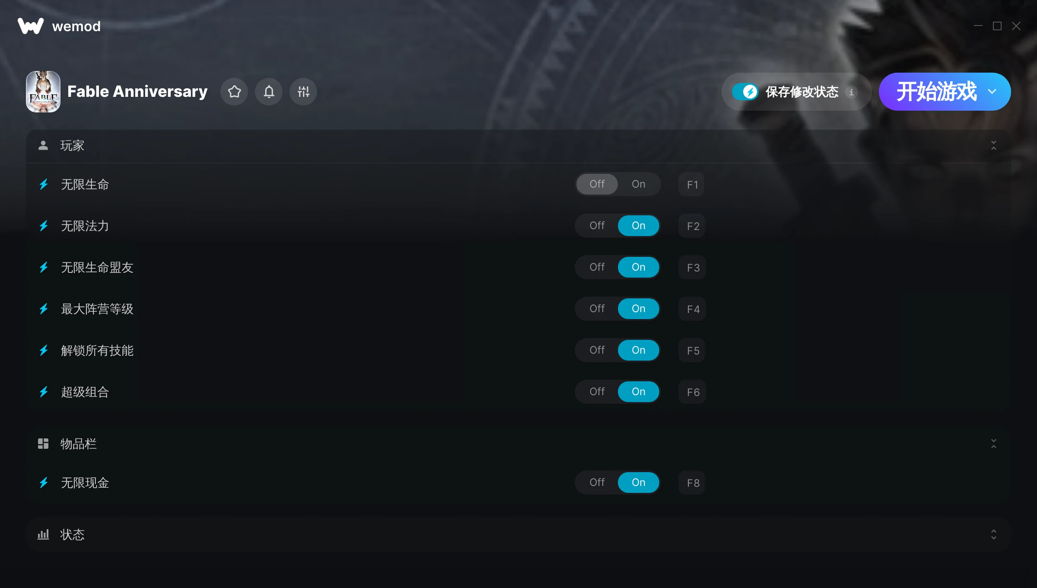Open the 开始游戏 dropdown arrow

pos(992,92)
